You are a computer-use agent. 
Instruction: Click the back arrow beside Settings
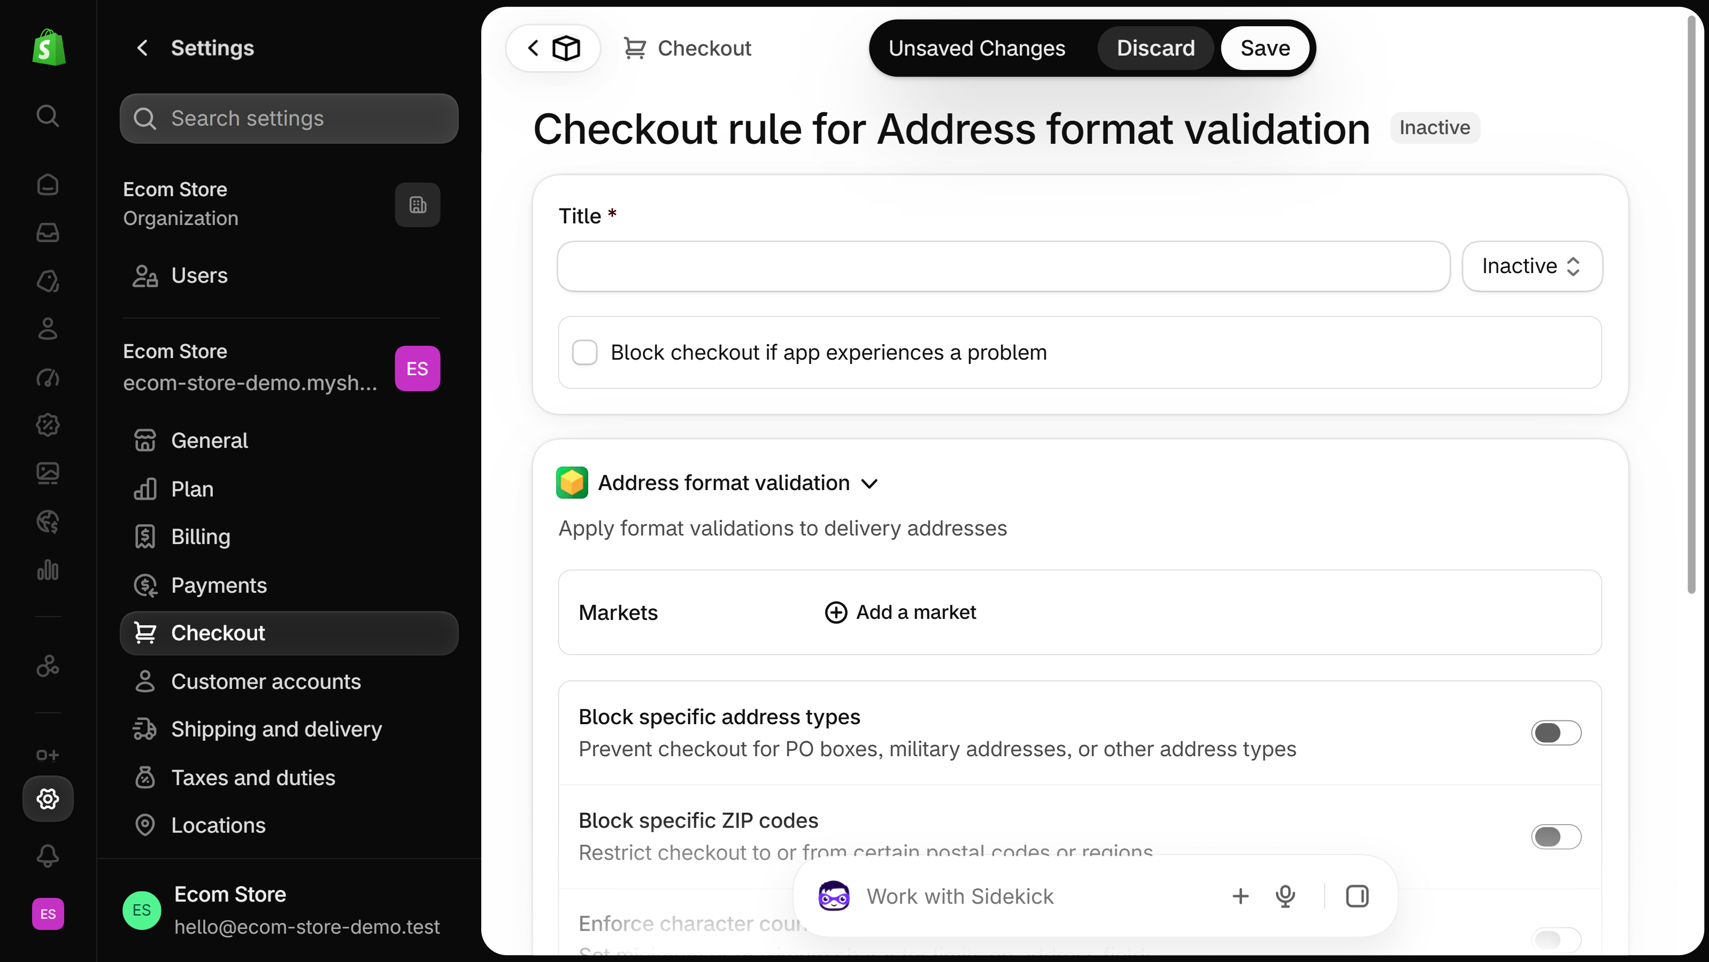tap(142, 48)
